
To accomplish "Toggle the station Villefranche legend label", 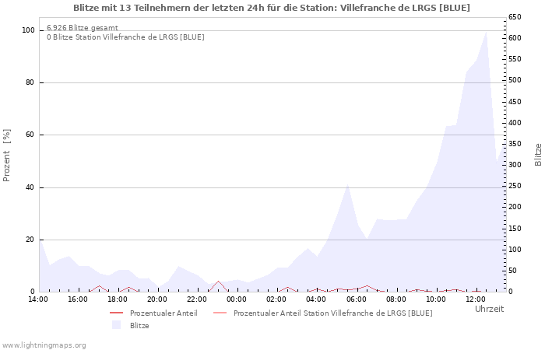I will (x=332, y=313).
